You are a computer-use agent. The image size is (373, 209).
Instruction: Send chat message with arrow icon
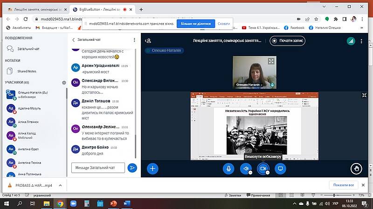pyautogui.click(x=132, y=168)
